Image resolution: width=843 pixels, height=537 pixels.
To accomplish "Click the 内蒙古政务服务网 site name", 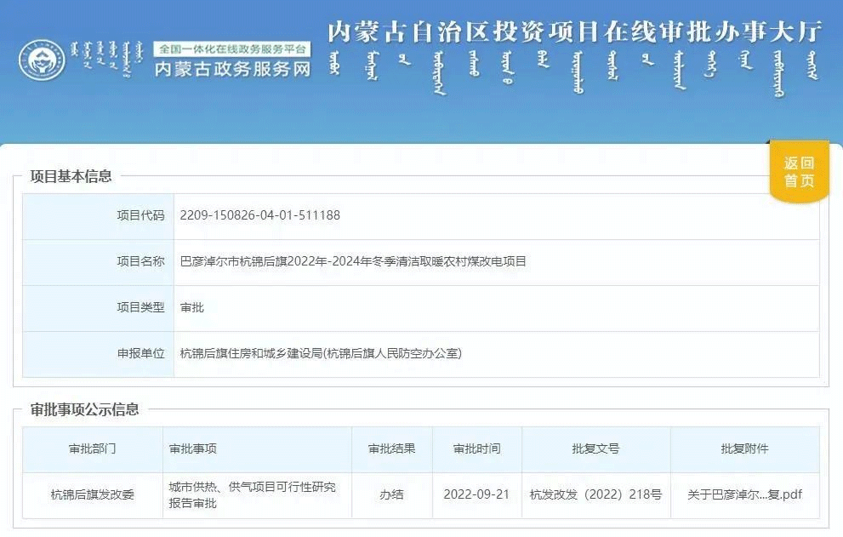I will pos(232,70).
